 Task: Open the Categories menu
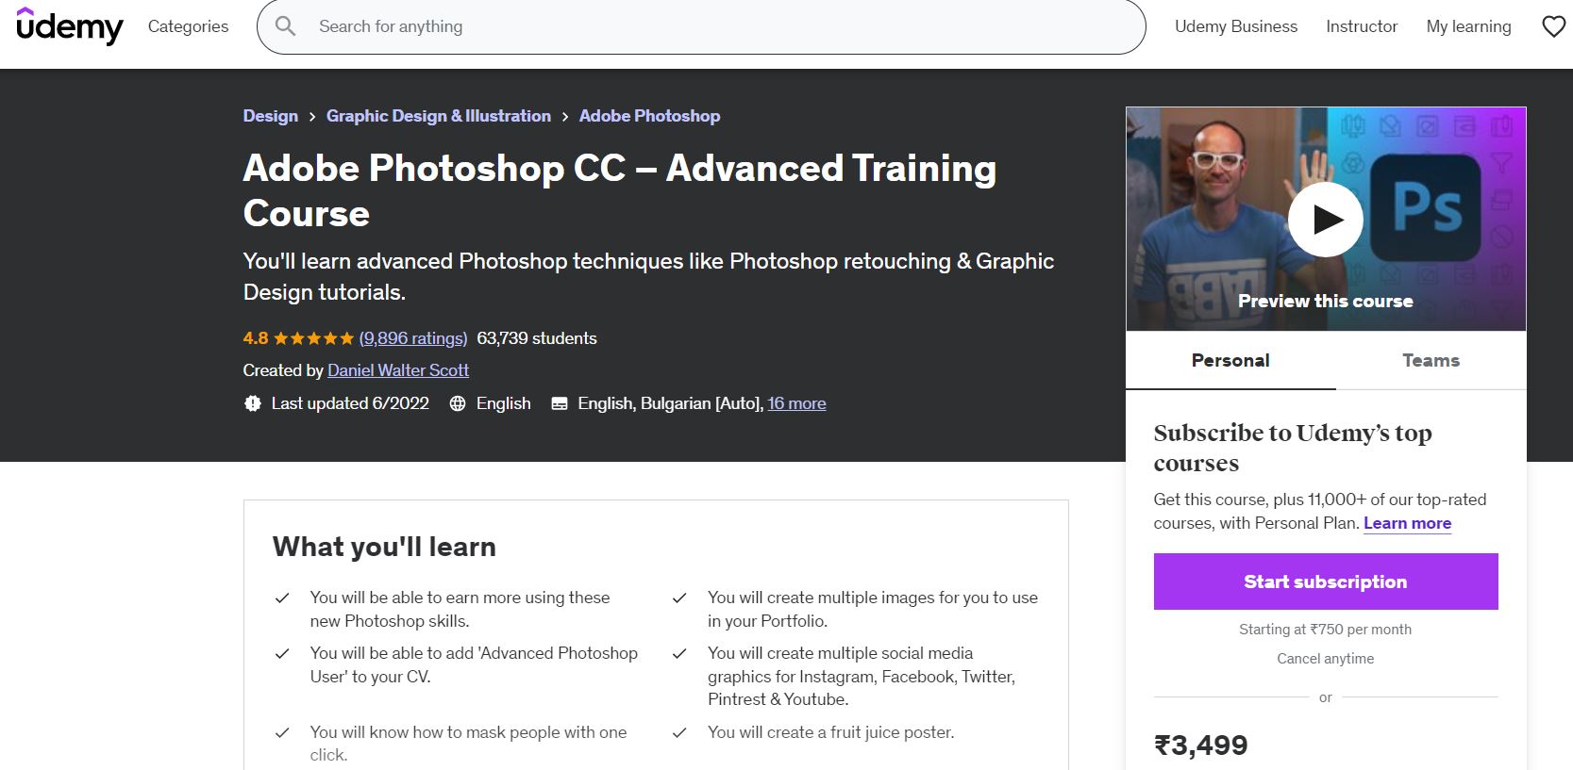(188, 26)
